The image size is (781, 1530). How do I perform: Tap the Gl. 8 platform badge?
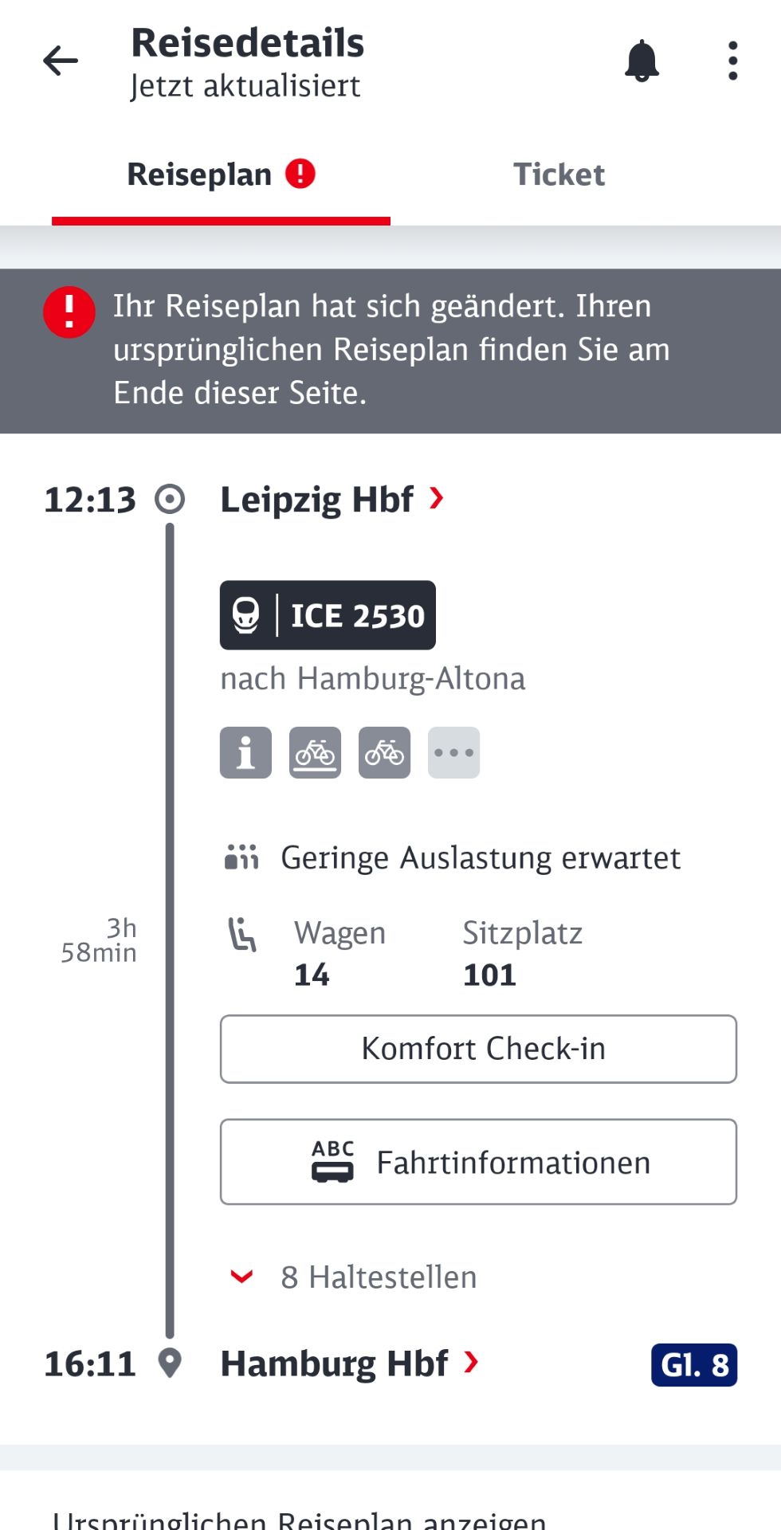click(x=693, y=1365)
